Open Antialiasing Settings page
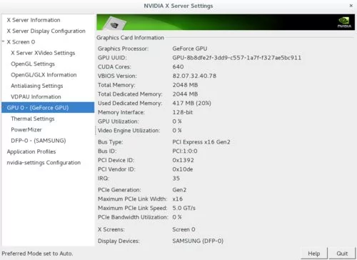This screenshot has width=357, height=260. pos(37,86)
